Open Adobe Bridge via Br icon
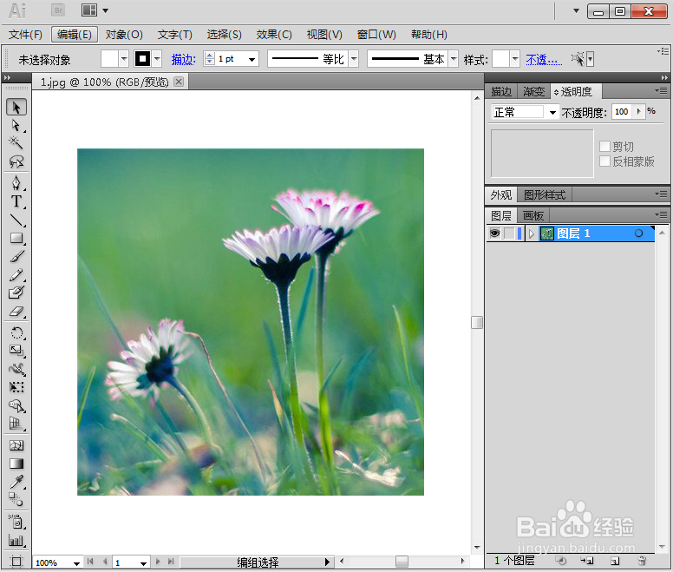The width and height of the screenshot is (673, 572). click(58, 10)
